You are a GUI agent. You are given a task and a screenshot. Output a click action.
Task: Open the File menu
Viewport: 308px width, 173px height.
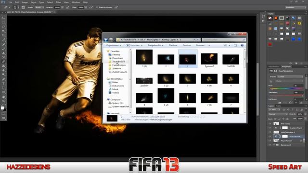[10, 2]
